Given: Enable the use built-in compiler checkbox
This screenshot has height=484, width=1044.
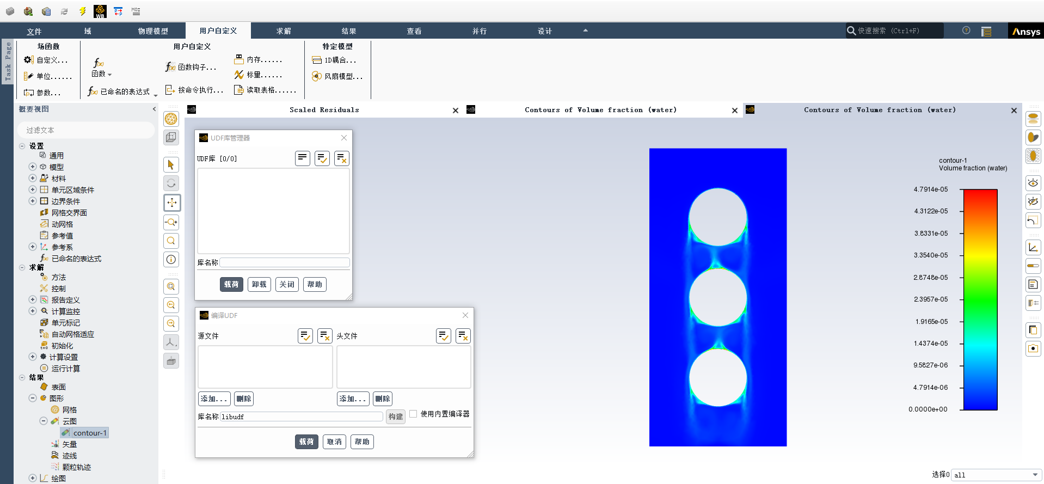Looking at the screenshot, I should pyautogui.click(x=413, y=414).
